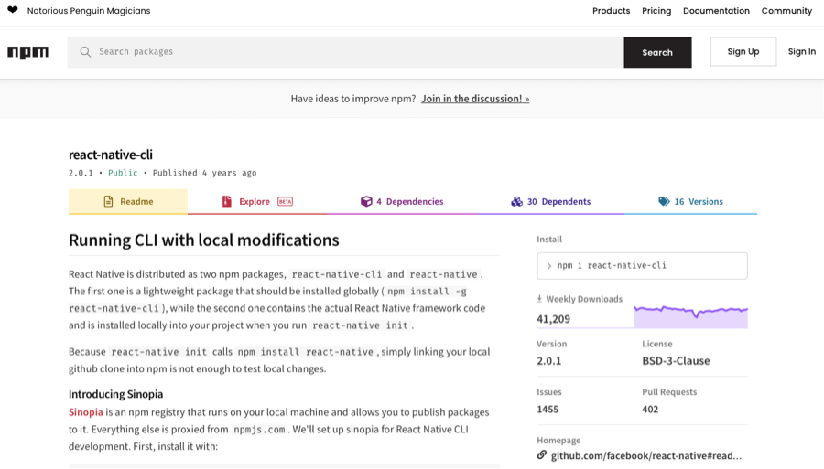Open the github.com/facebook/react-native homepage link

[x=645, y=455]
